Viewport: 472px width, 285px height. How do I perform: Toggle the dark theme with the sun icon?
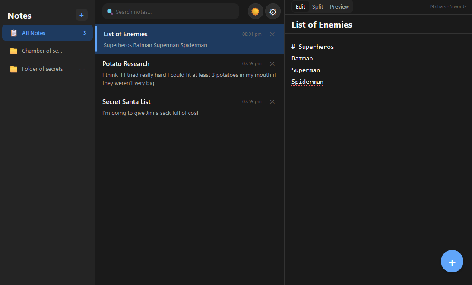(x=255, y=11)
